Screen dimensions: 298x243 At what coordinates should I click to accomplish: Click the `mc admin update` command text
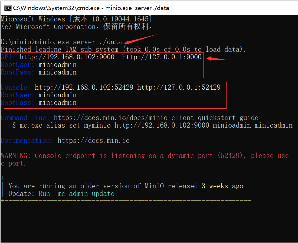click(87, 194)
